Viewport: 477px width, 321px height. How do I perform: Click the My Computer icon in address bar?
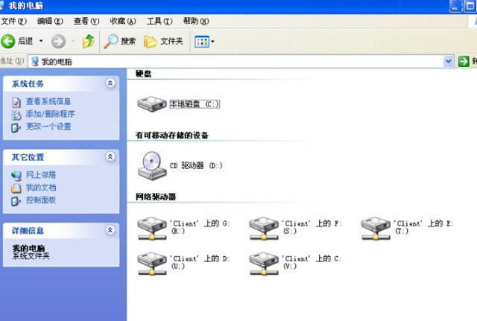[x=35, y=61]
